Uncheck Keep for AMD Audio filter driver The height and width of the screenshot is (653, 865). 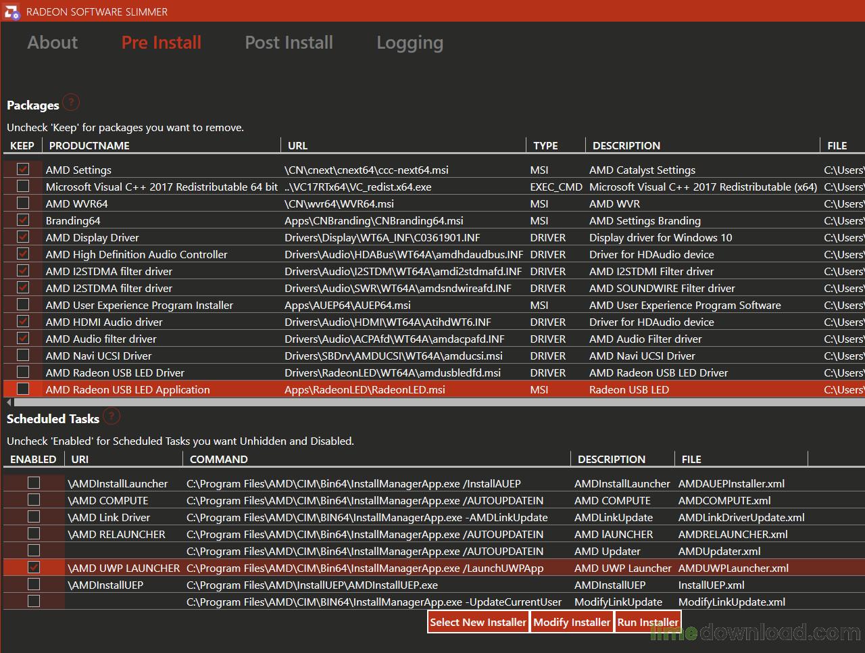pyautogui.click(x=23, y=338)
